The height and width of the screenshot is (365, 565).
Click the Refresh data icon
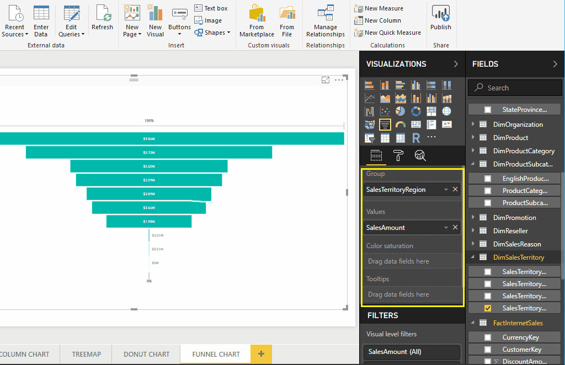click(102, 18)
